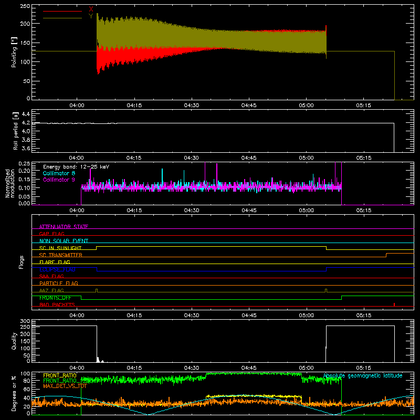Select the red 'X' legend letter

click(91, 9)
